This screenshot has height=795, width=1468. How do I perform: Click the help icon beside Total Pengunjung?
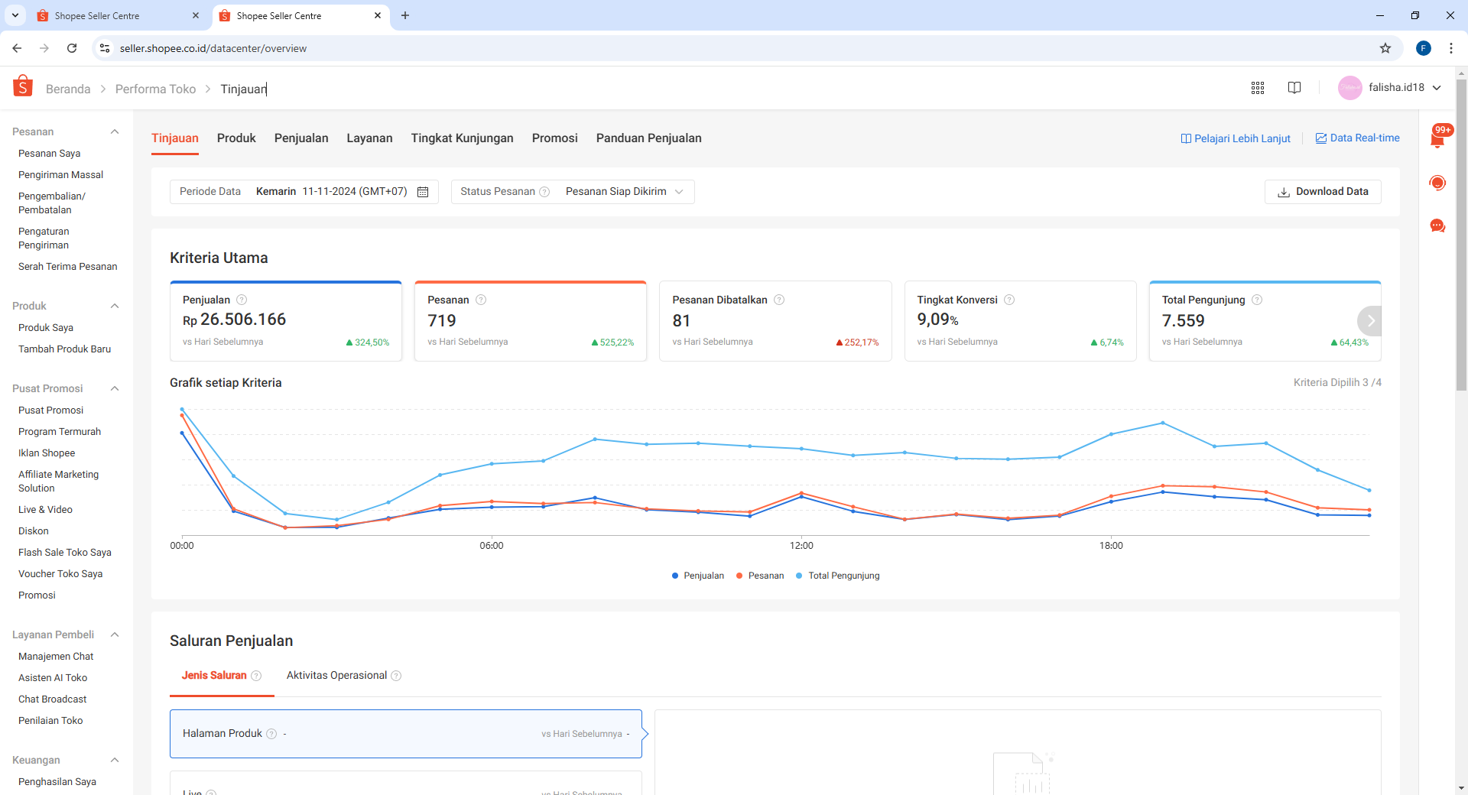point(1257,300)
